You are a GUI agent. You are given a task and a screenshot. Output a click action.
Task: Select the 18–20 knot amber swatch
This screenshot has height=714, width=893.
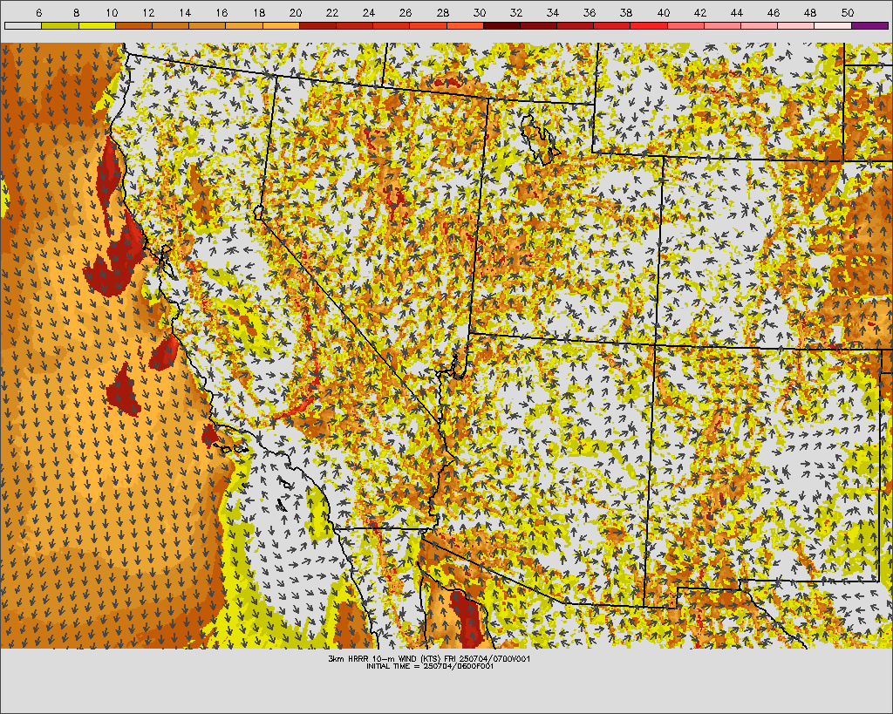pos(281,25)
